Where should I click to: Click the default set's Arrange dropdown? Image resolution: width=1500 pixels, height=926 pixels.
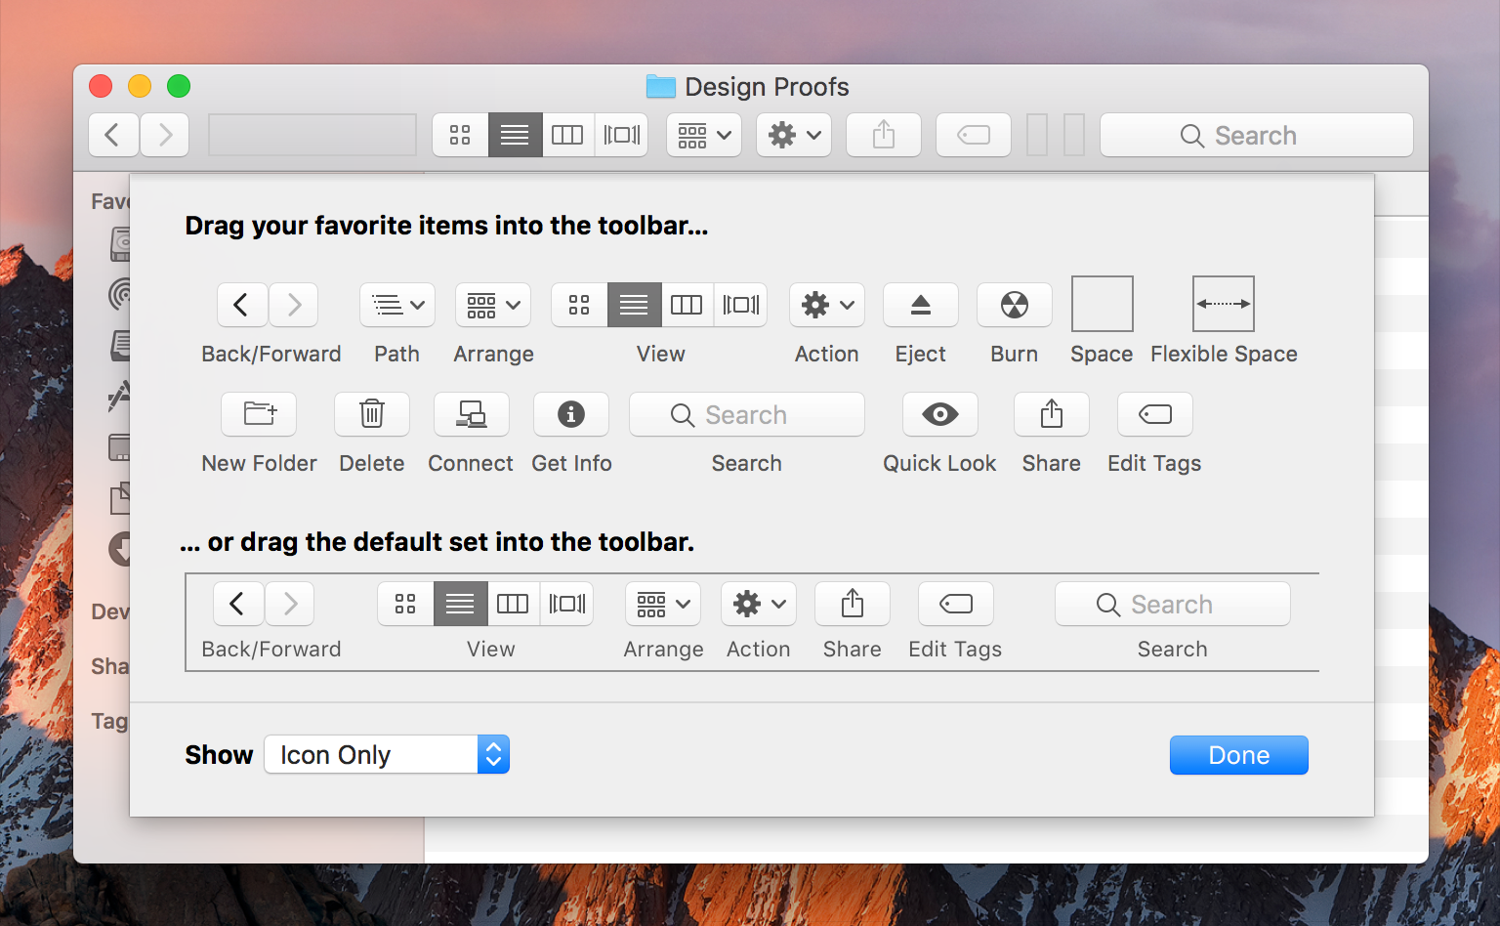(x=663, y=604)
